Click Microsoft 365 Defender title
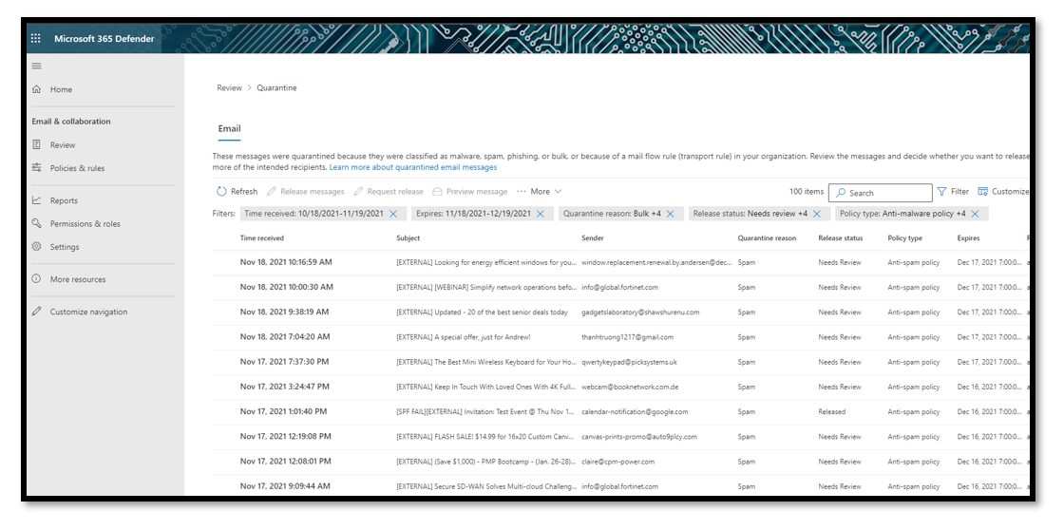The image size is (1064, 530). tap(104, 39)
